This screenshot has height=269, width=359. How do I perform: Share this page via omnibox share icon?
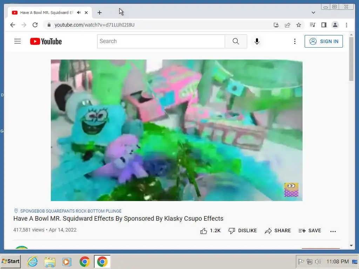click(x=287, y=25)
